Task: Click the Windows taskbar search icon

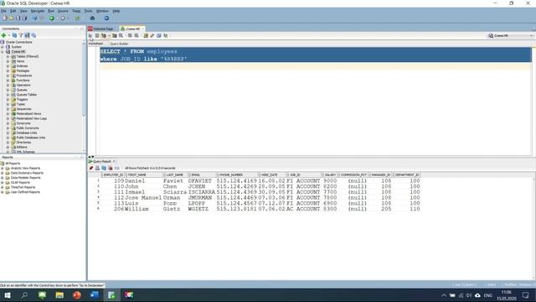Action: [x=24, y=294]
